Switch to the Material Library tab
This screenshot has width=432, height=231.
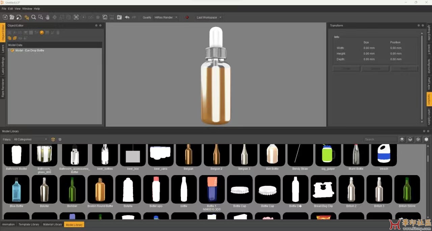point(52,224)
